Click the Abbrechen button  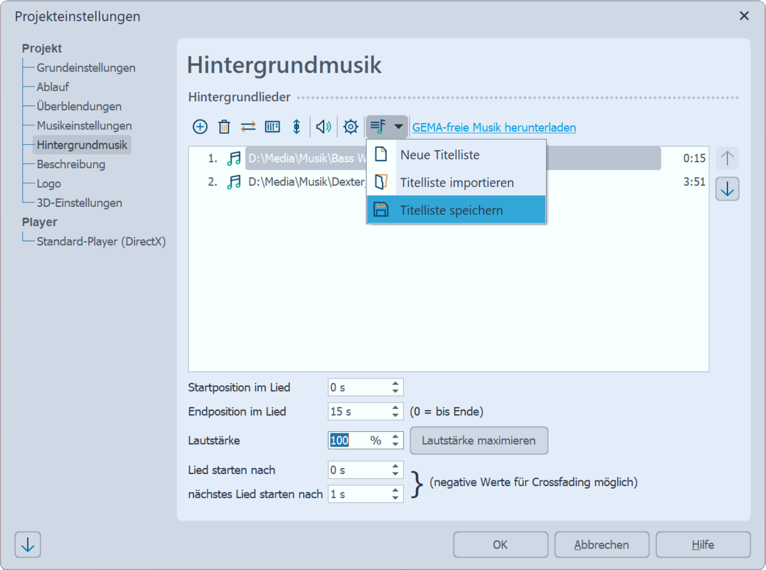coord(602,545)
